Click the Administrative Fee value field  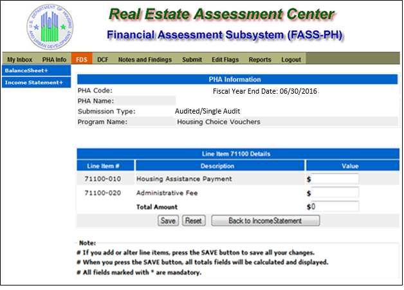[335, 192]
